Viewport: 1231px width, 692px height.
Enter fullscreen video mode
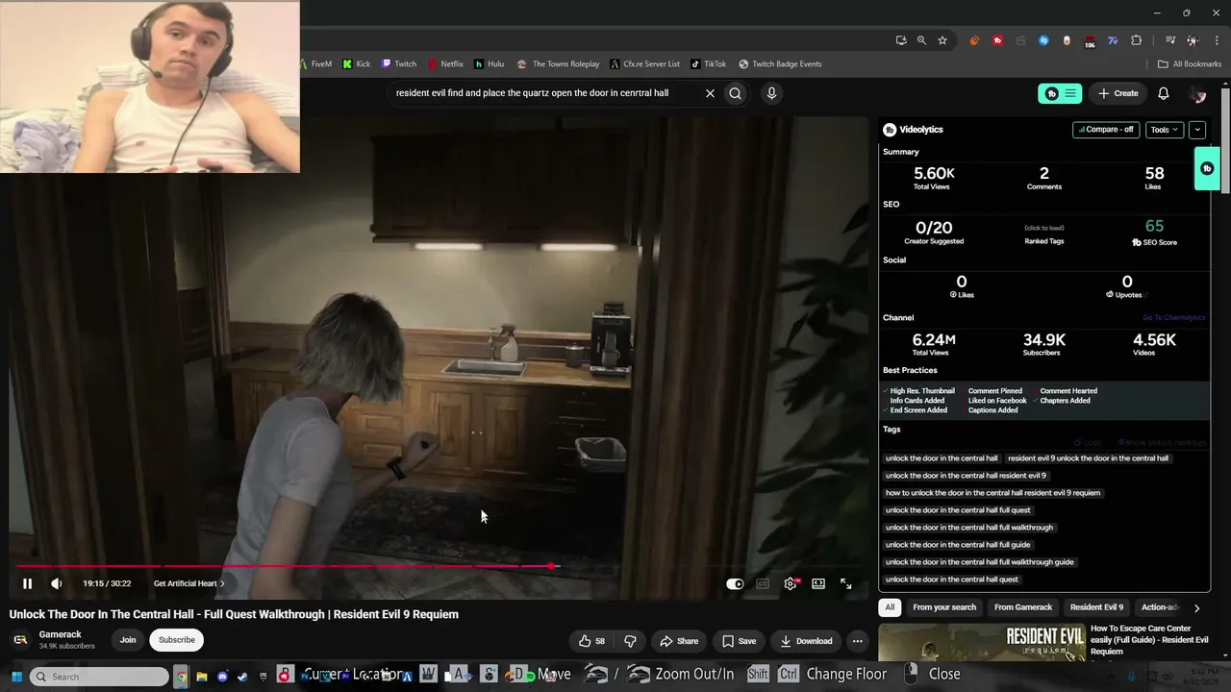point(846,583)
